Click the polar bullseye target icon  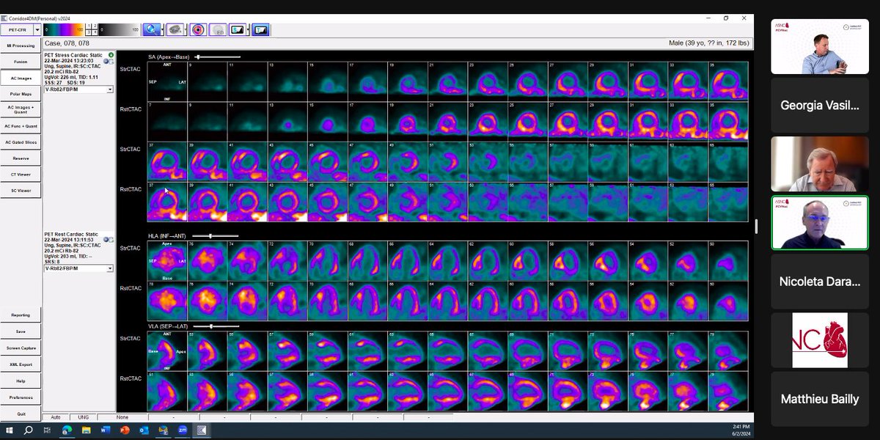point(198,30)
